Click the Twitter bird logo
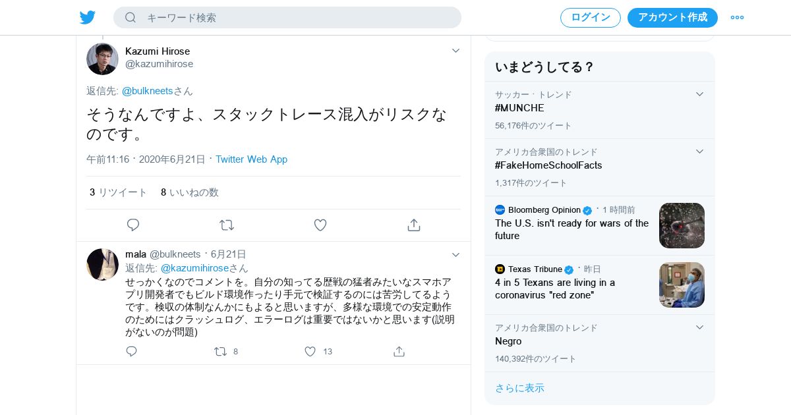This screenshot has width=791, height=415. click(88, 17)
